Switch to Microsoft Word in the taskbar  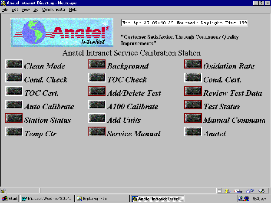coord(47,199)
